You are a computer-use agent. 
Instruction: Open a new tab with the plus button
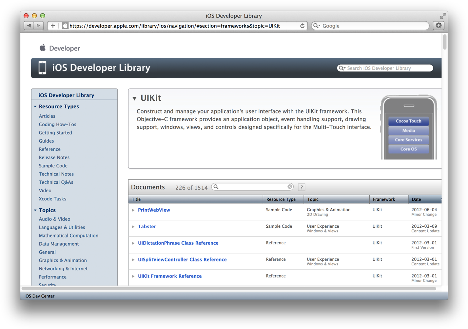click(x=52, y=26)
